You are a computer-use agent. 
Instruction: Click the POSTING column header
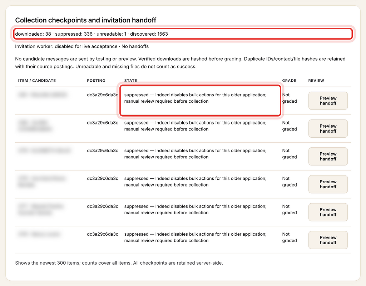[x=96, y=81]
